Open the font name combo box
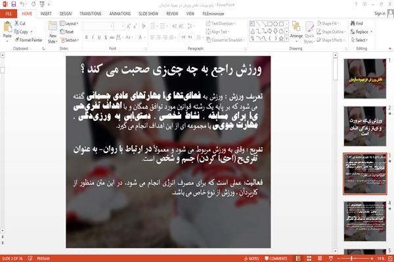This screenshot has width=394, height=262. 98,26
